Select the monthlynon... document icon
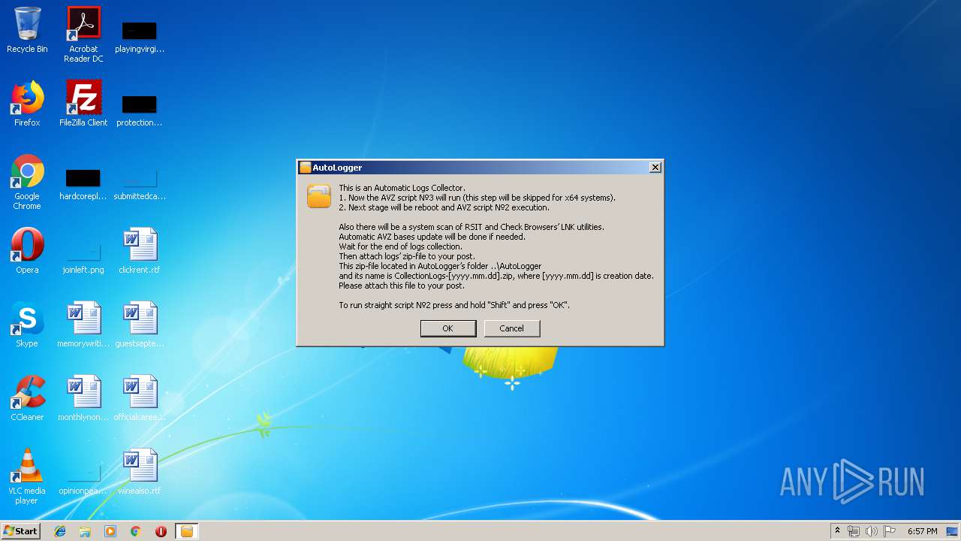The width and height of the screenshot is (961, 541). pos(83,398)
